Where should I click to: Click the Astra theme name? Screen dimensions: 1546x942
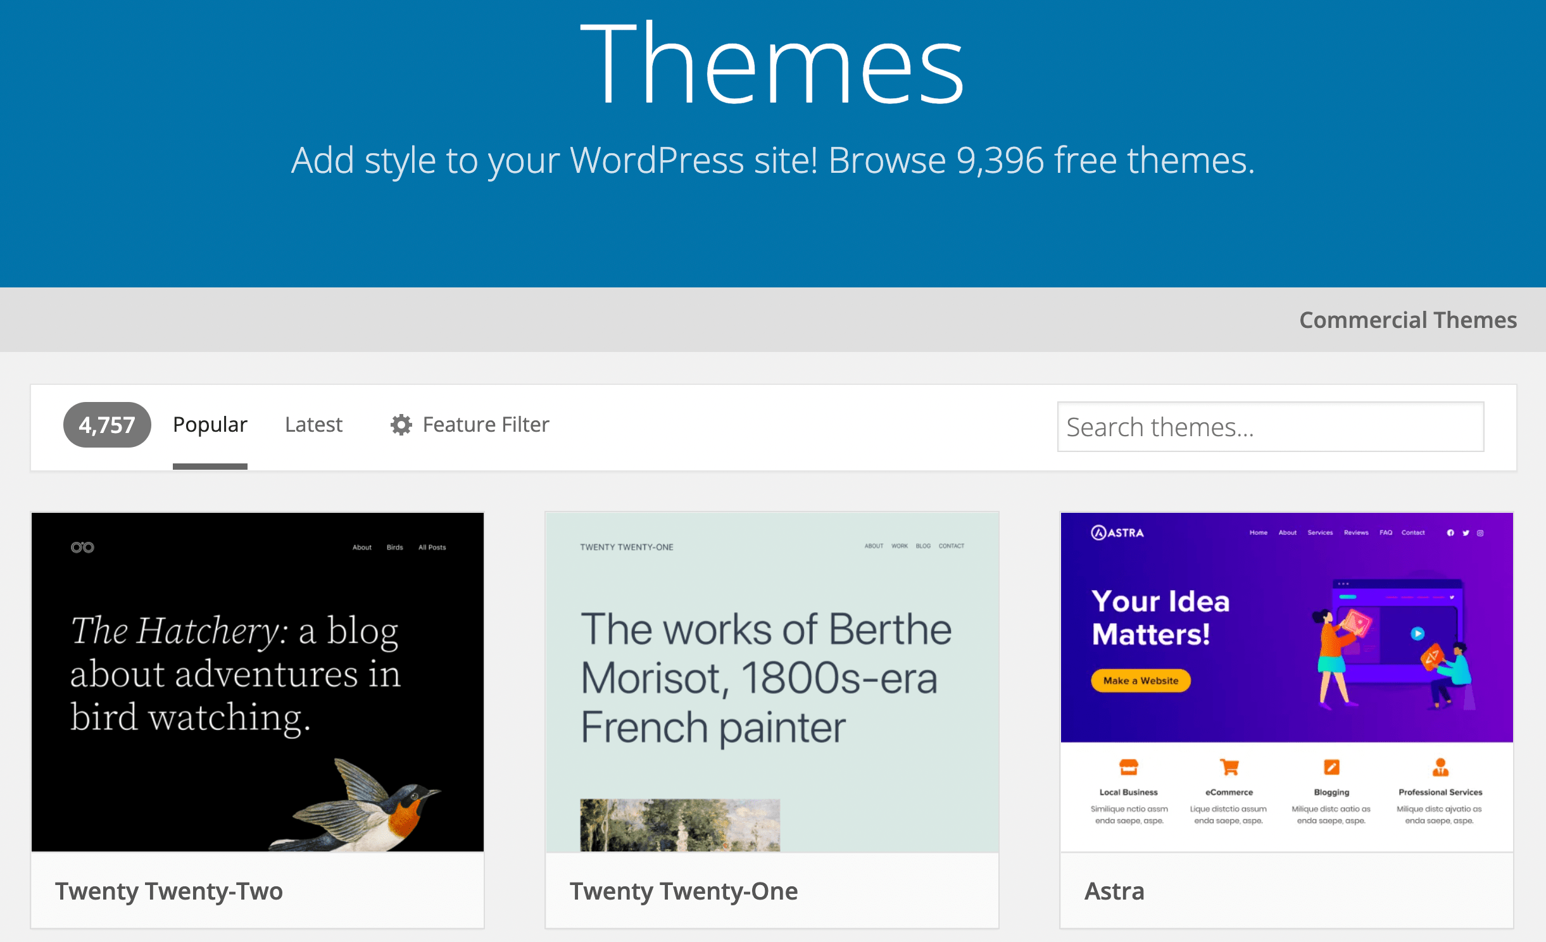(1114, 891)
